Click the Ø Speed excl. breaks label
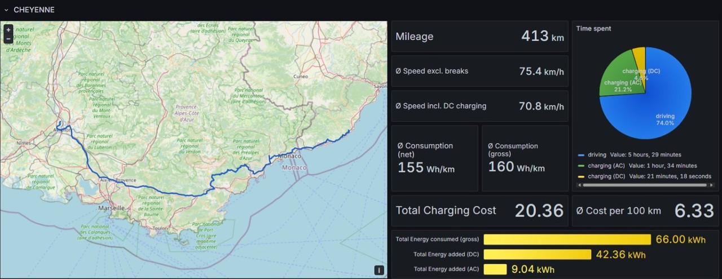 432,71
